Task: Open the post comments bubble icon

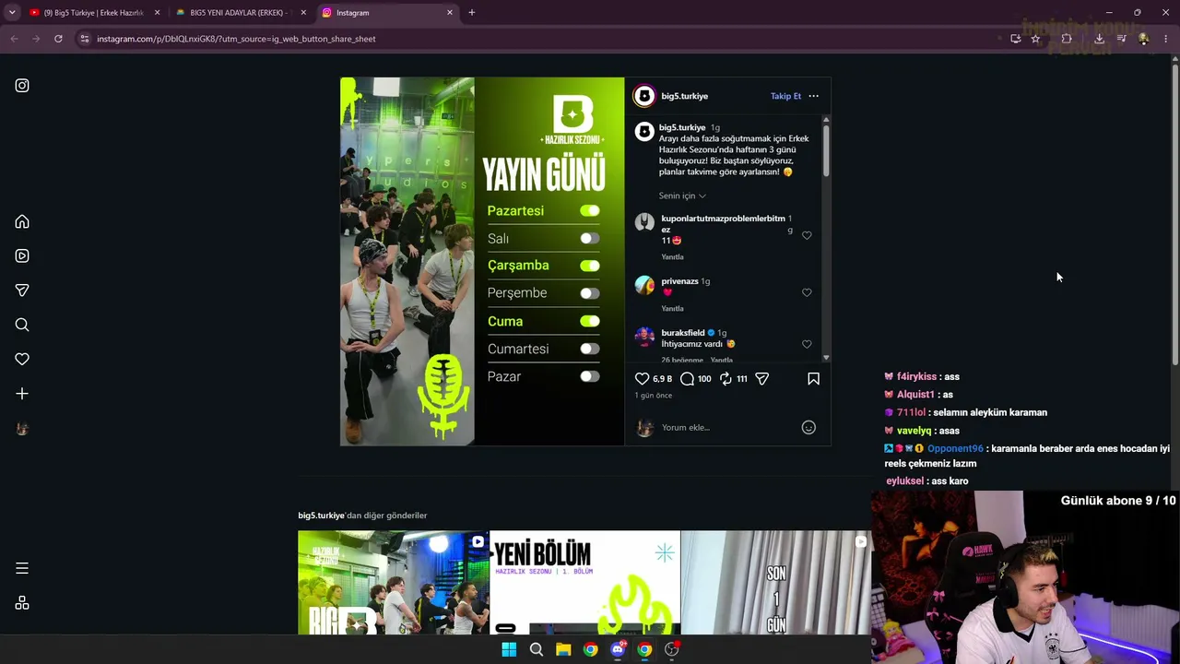Action: point(687,378)
